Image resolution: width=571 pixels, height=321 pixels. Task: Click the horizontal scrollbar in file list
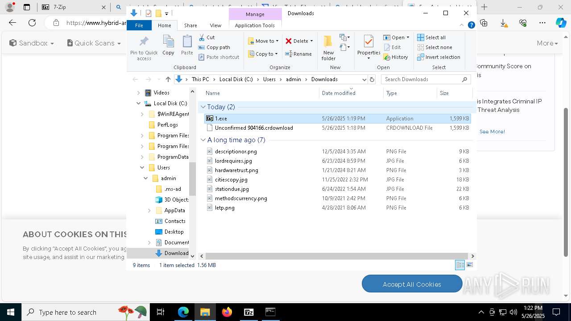pyautogui.click(x=337, y=256)
